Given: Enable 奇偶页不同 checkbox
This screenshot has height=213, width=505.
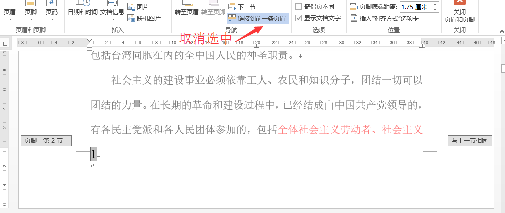Looking at the screenshot, I should click(x=299, y=7).
